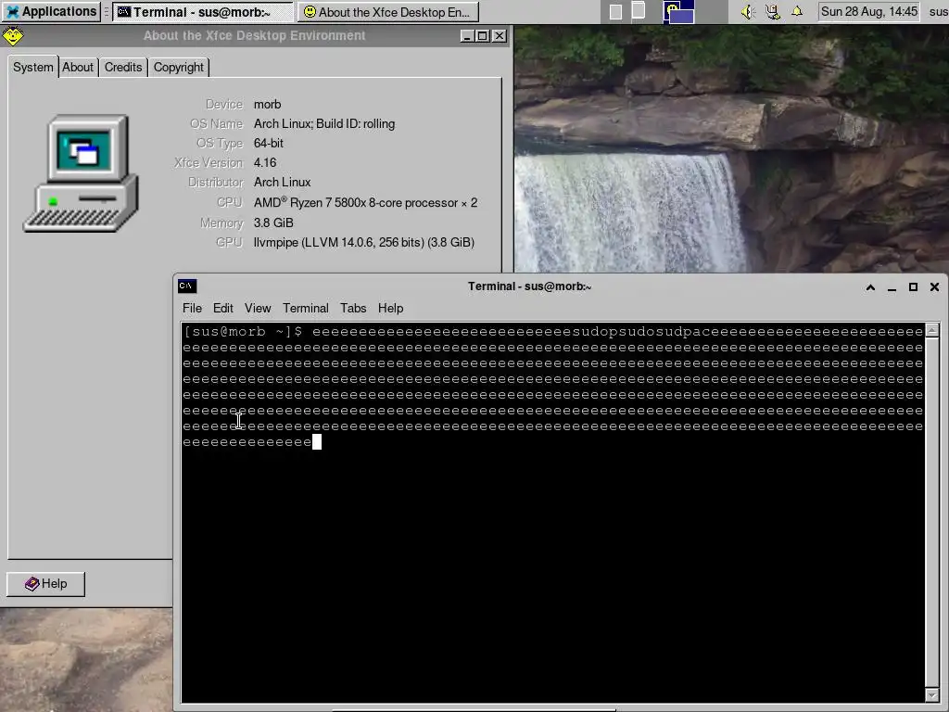Click the Terminal scrollbar up arrow
949x712 pixels.
click(932, 330)
